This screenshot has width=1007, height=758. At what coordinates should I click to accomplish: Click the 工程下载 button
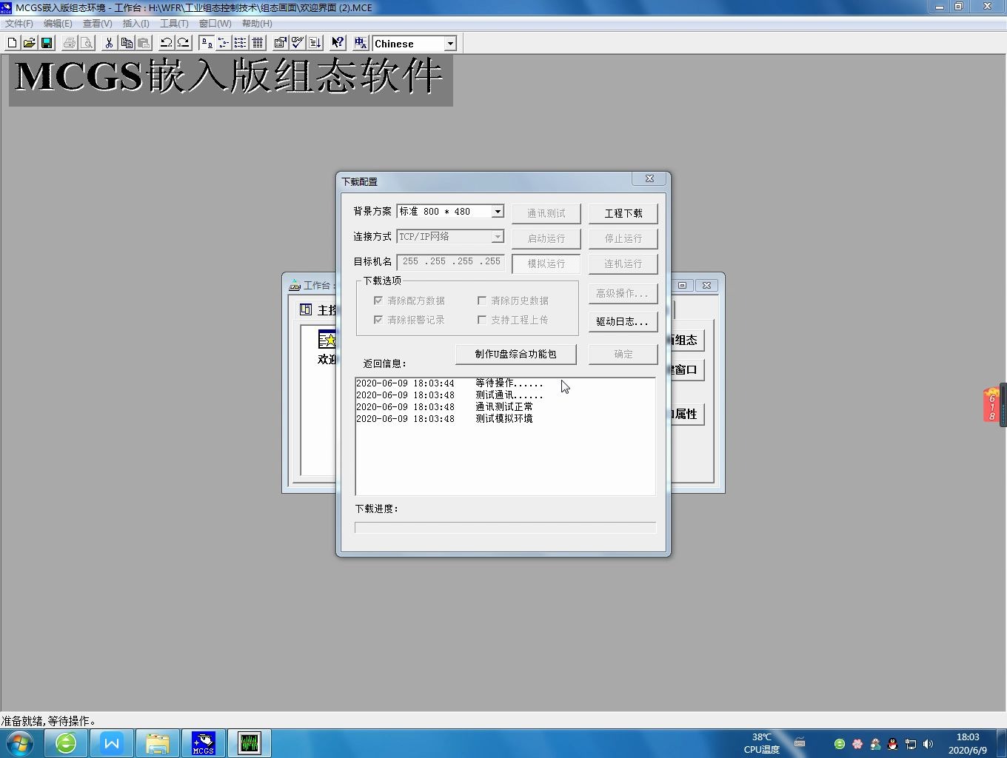[x=623, y=213]
